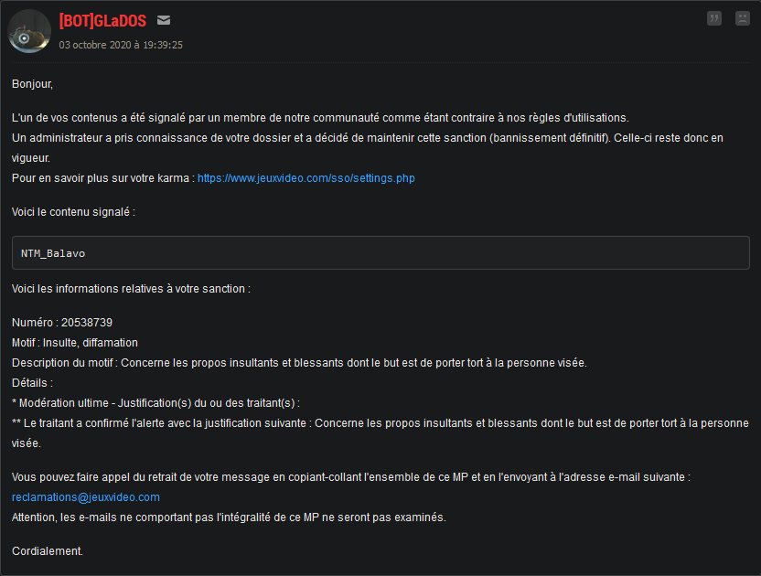761x576 pixels.
Task: Click the "Motif : Insulte, diffamation" line
Action: tap(75, 343)
